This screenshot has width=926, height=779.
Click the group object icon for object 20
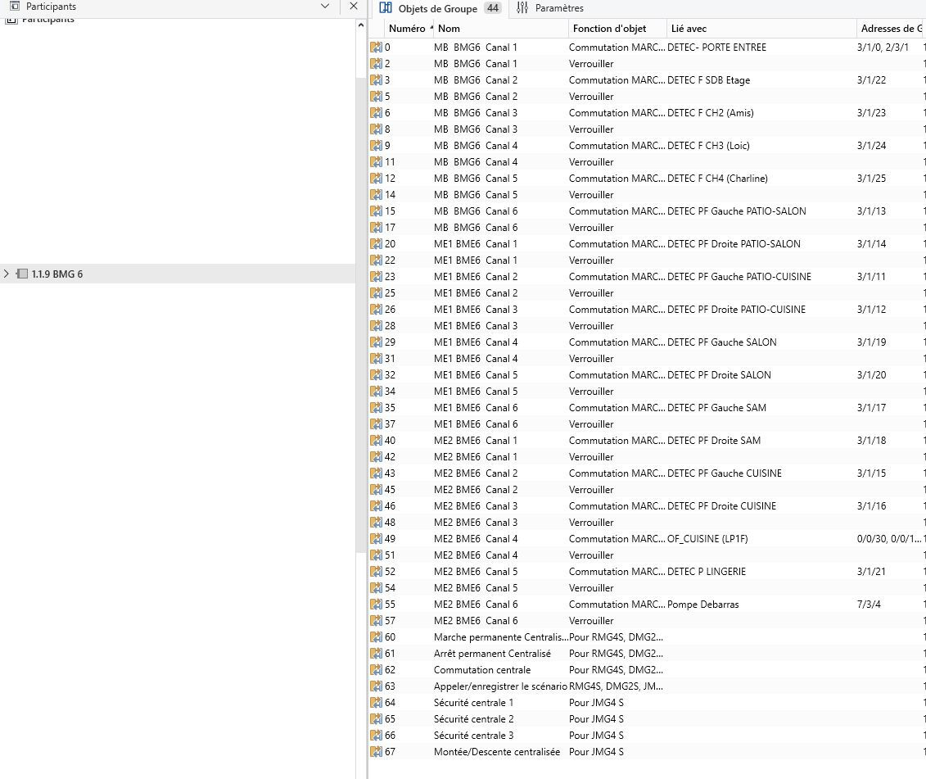376,244
